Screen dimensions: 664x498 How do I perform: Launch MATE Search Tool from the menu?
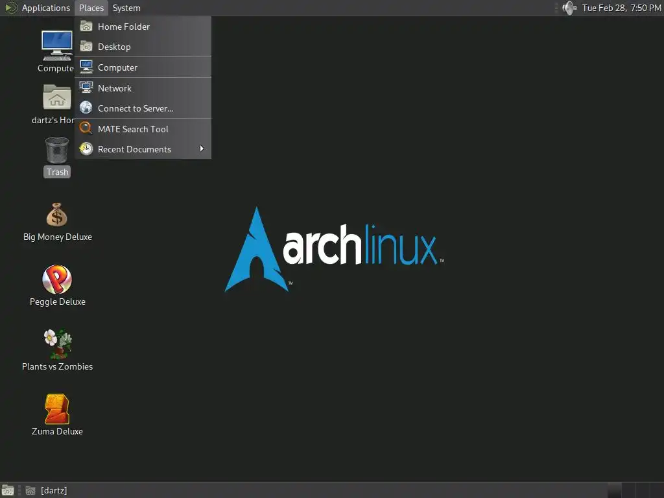click(x=143, y=129)
